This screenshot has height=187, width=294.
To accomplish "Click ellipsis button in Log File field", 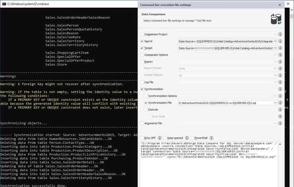I will tap(275, 82).
